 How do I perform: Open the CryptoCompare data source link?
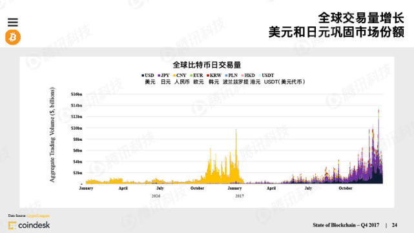point(38,216)
